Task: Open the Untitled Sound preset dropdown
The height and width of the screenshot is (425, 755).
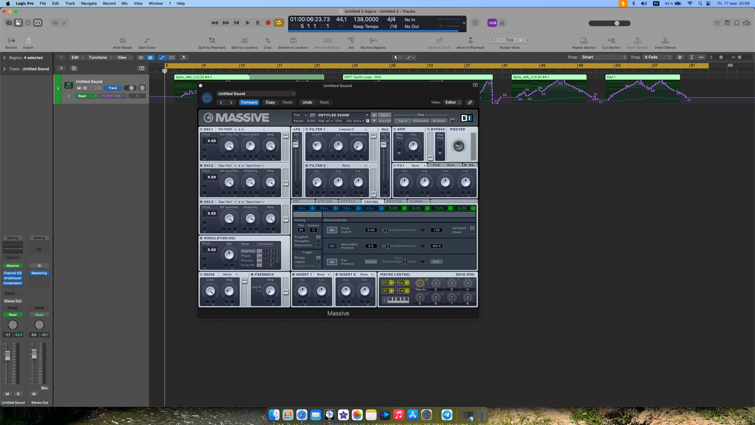Action: pyautogui.click(x=256, y=94)
